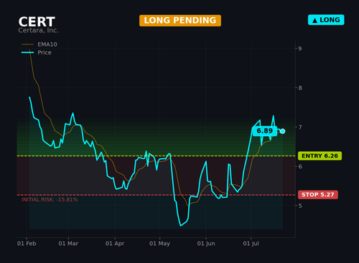
Task: Click the 01 Jul axis label
Action: coord(251,244)
